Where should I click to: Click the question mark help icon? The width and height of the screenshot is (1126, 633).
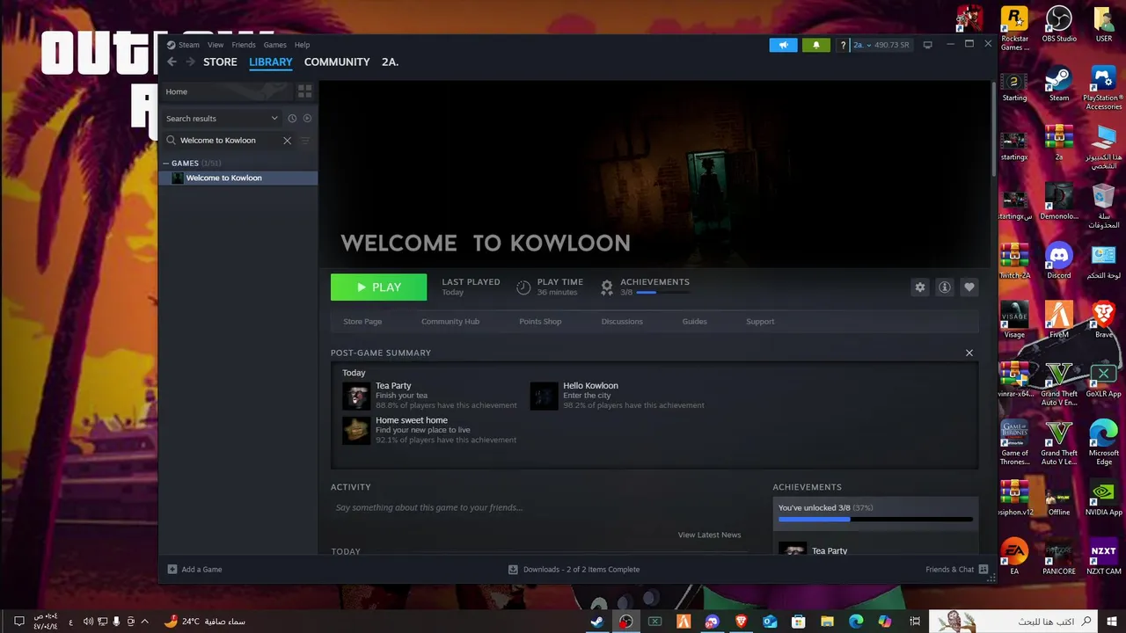click(x=843, y=45)
